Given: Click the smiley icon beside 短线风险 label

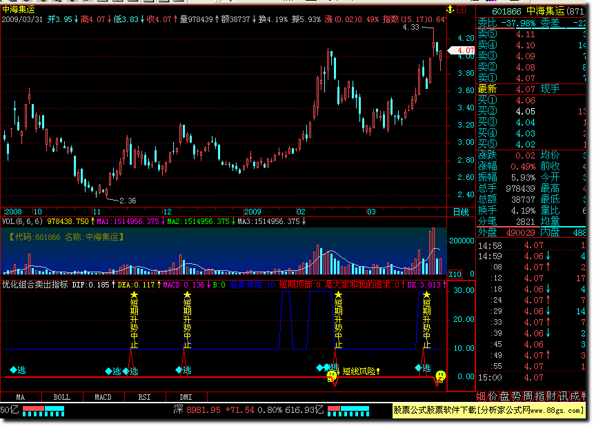Looking at the screenshot, I should 332,376.
